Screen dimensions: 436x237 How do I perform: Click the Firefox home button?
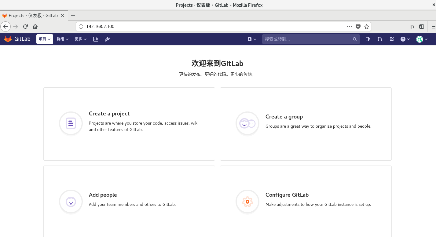click(35, 27)
